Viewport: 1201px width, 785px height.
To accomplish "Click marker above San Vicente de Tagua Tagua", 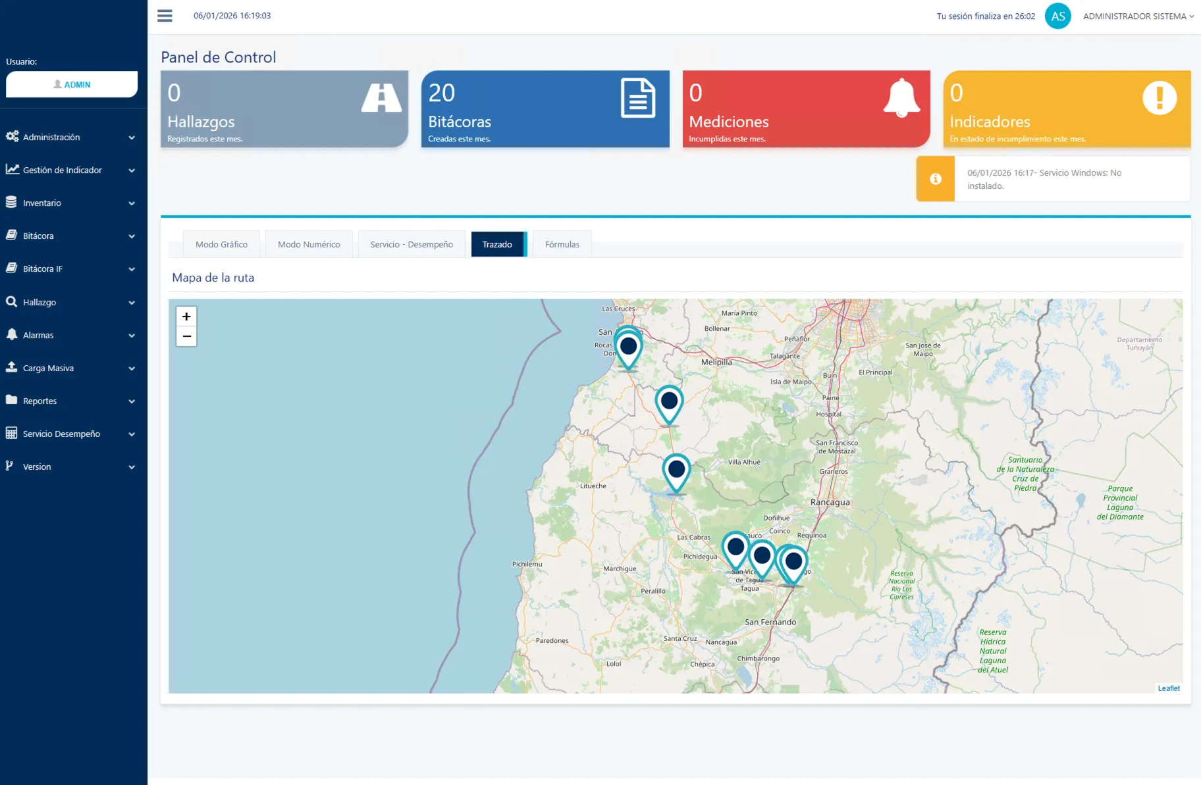I will coord(762,559).
